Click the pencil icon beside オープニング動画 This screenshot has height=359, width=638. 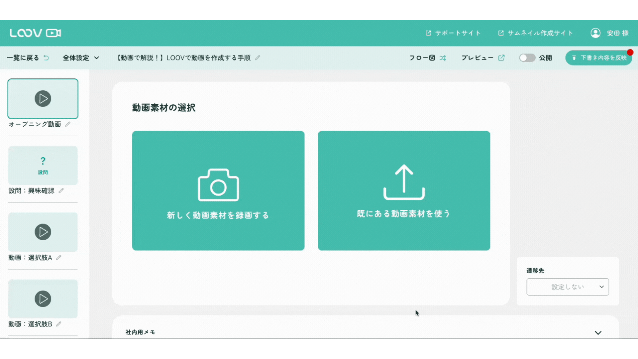68,124
